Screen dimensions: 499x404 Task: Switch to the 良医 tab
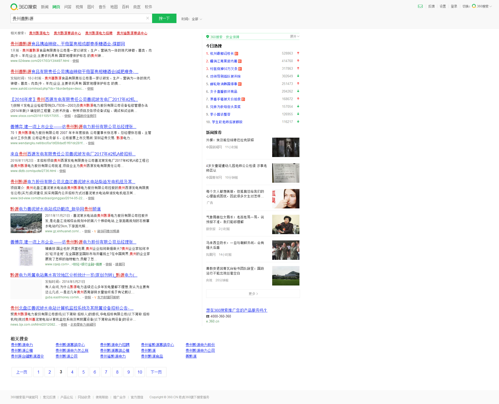click(137, 7)
